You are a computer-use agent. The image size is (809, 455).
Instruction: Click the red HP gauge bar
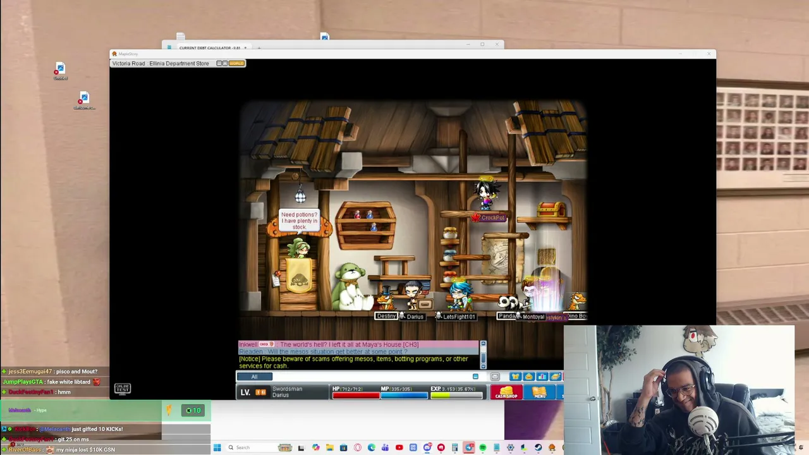pos(356,396)
